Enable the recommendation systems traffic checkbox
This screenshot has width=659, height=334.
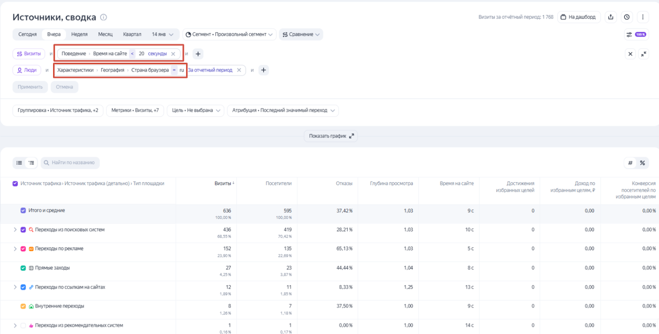[x=23, y=325]
